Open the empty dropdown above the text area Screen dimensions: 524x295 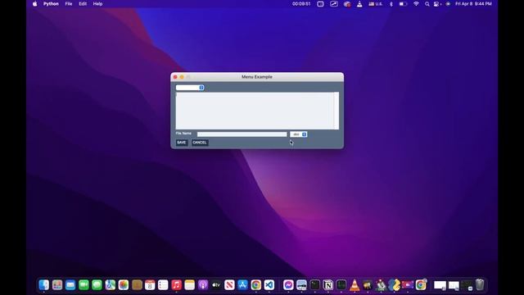[190, 88]
